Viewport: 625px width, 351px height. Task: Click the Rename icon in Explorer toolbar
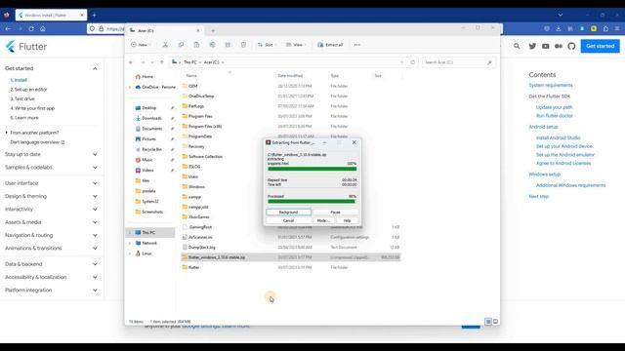pyautogui.click(x=212, y=45)
